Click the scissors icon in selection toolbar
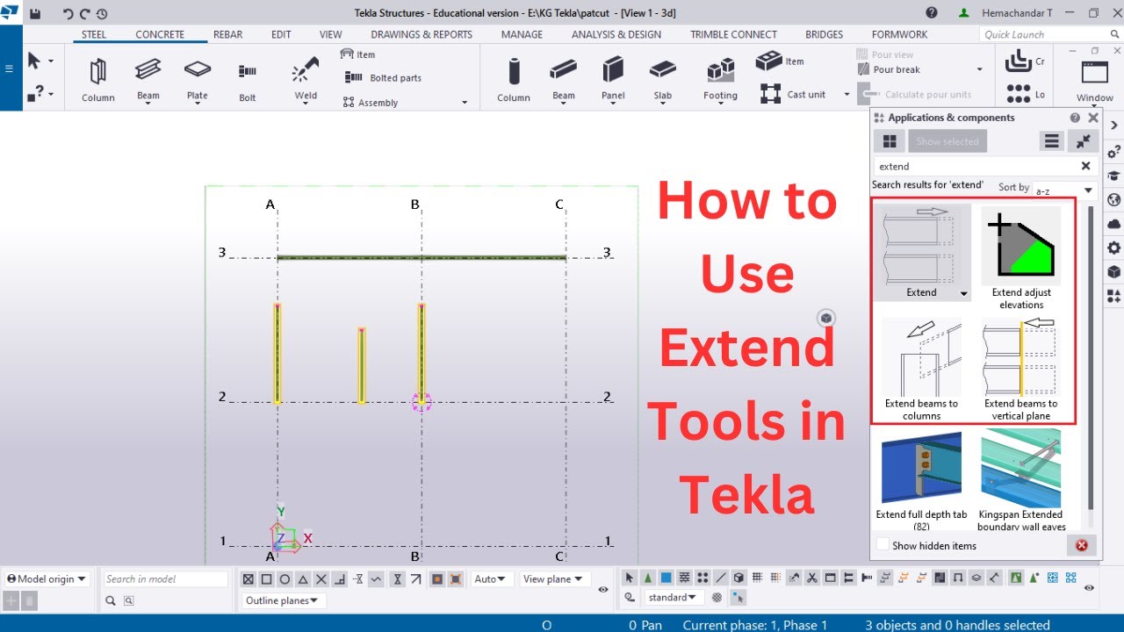Screen dimensions: 1124x632 pos(812,578)
